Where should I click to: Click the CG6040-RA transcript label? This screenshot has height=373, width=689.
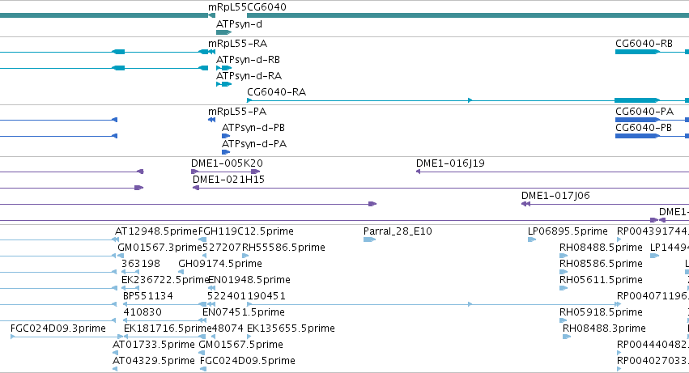[276, 92]
